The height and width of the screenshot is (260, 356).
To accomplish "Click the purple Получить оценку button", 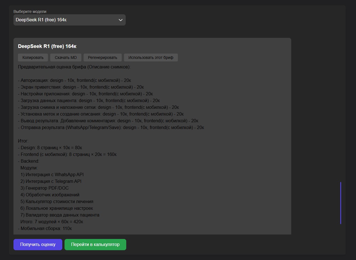I will [38, 244].
